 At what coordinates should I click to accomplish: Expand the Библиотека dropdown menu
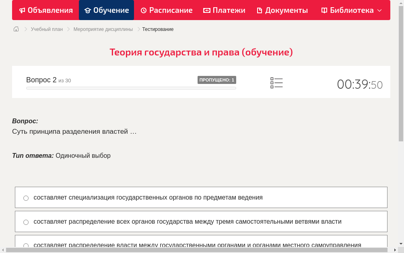pos(379,10)
